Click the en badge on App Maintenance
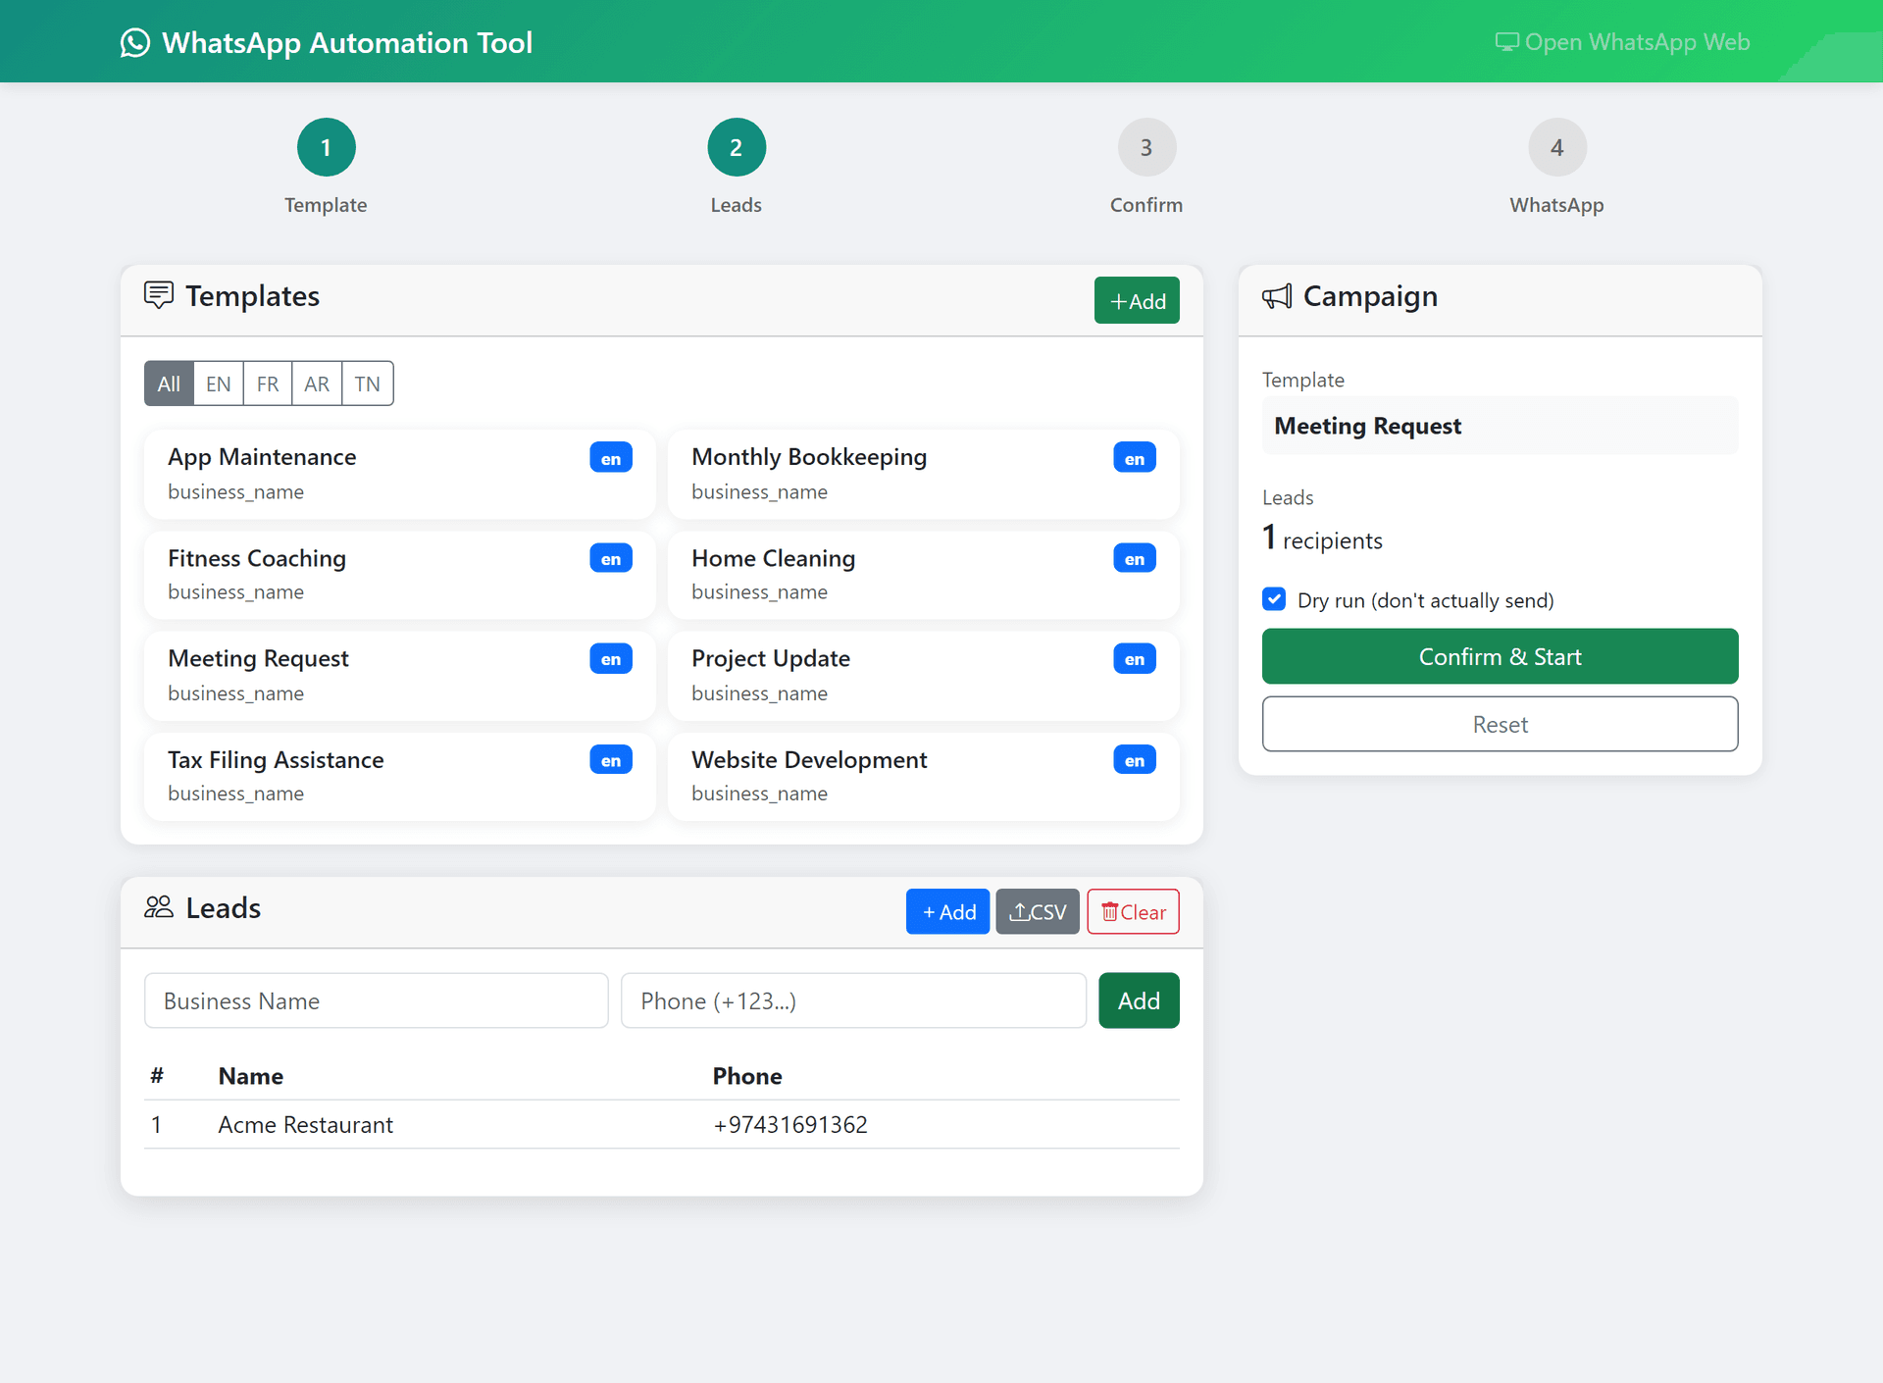Image resolution: width=1883 pixels, height=1383 pixels. [611, 458]
